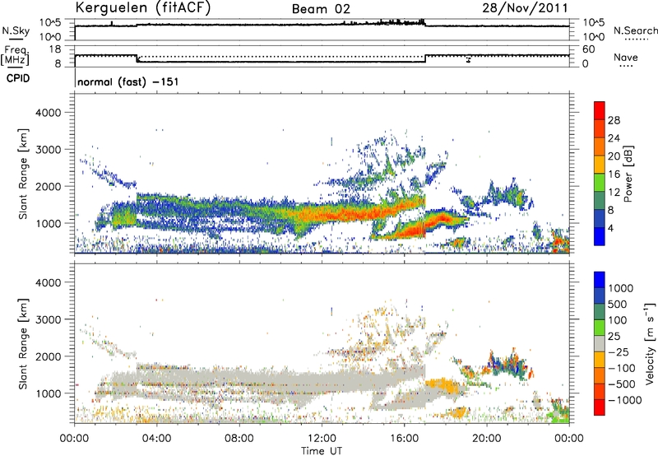Click the "N.Sky" legend label

click(x=16, y=30)
